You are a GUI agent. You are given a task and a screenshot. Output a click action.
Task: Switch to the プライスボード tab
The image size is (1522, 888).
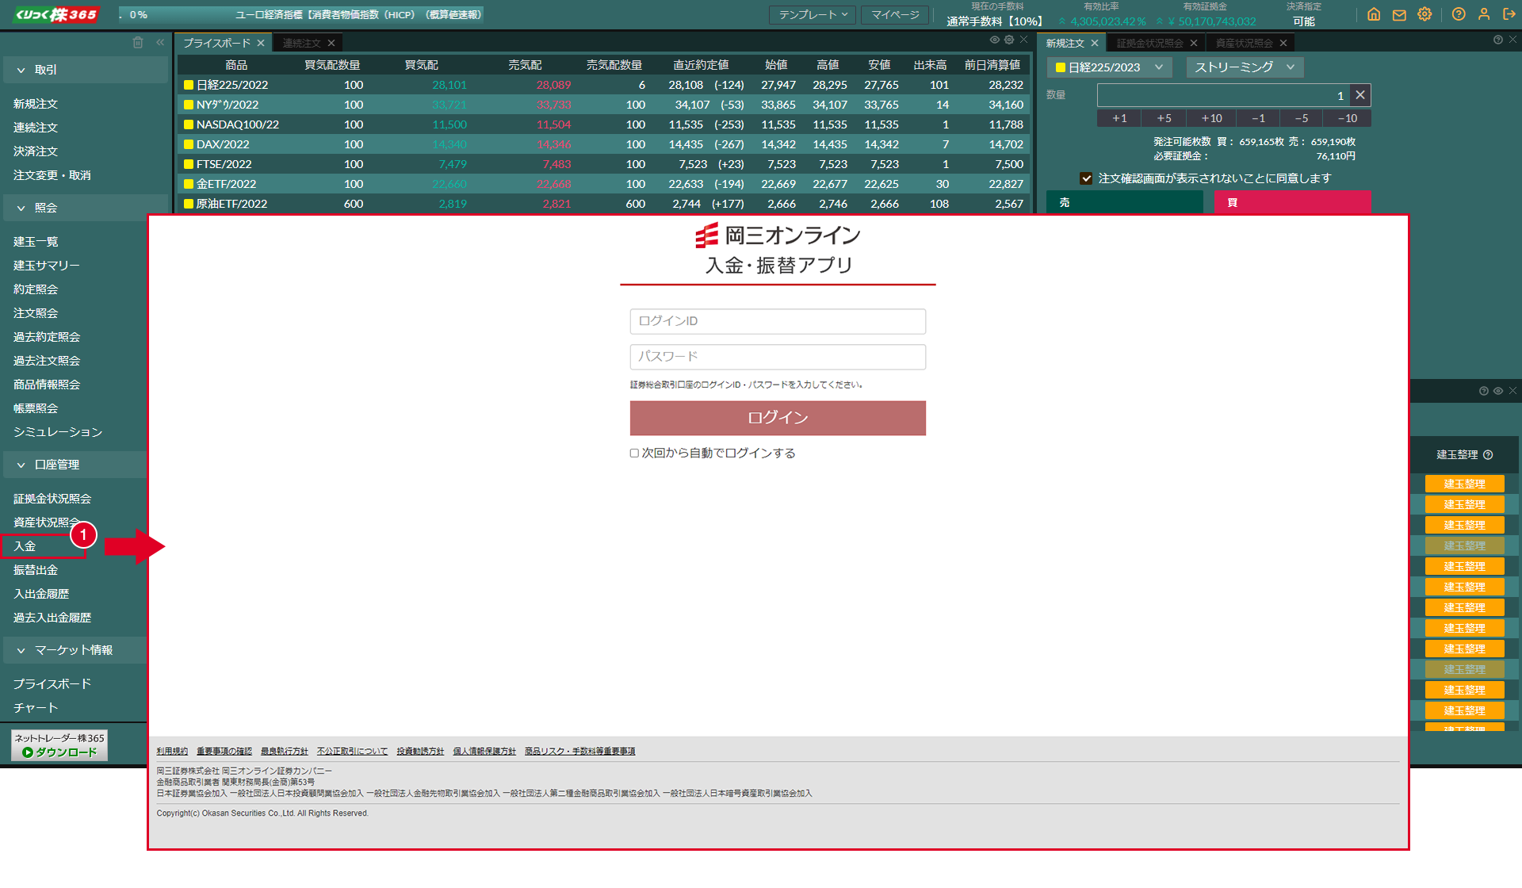coord(216,43)
